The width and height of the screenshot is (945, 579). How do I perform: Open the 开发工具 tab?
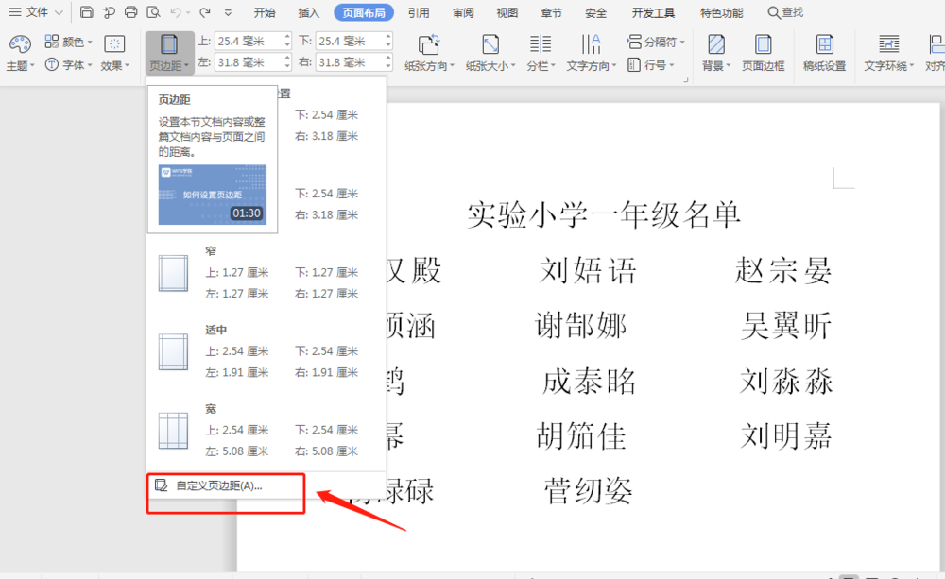pos(653,12)
